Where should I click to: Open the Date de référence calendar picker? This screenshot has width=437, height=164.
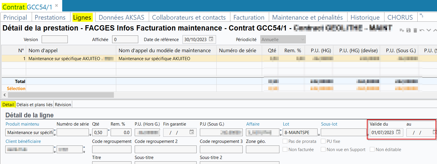tap(211, 39)
